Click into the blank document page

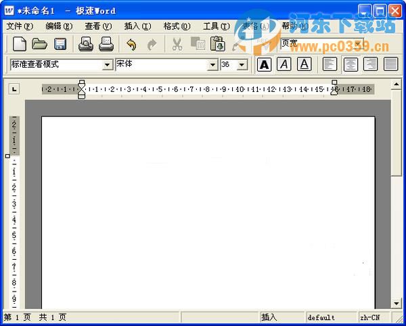pos(208,212)
